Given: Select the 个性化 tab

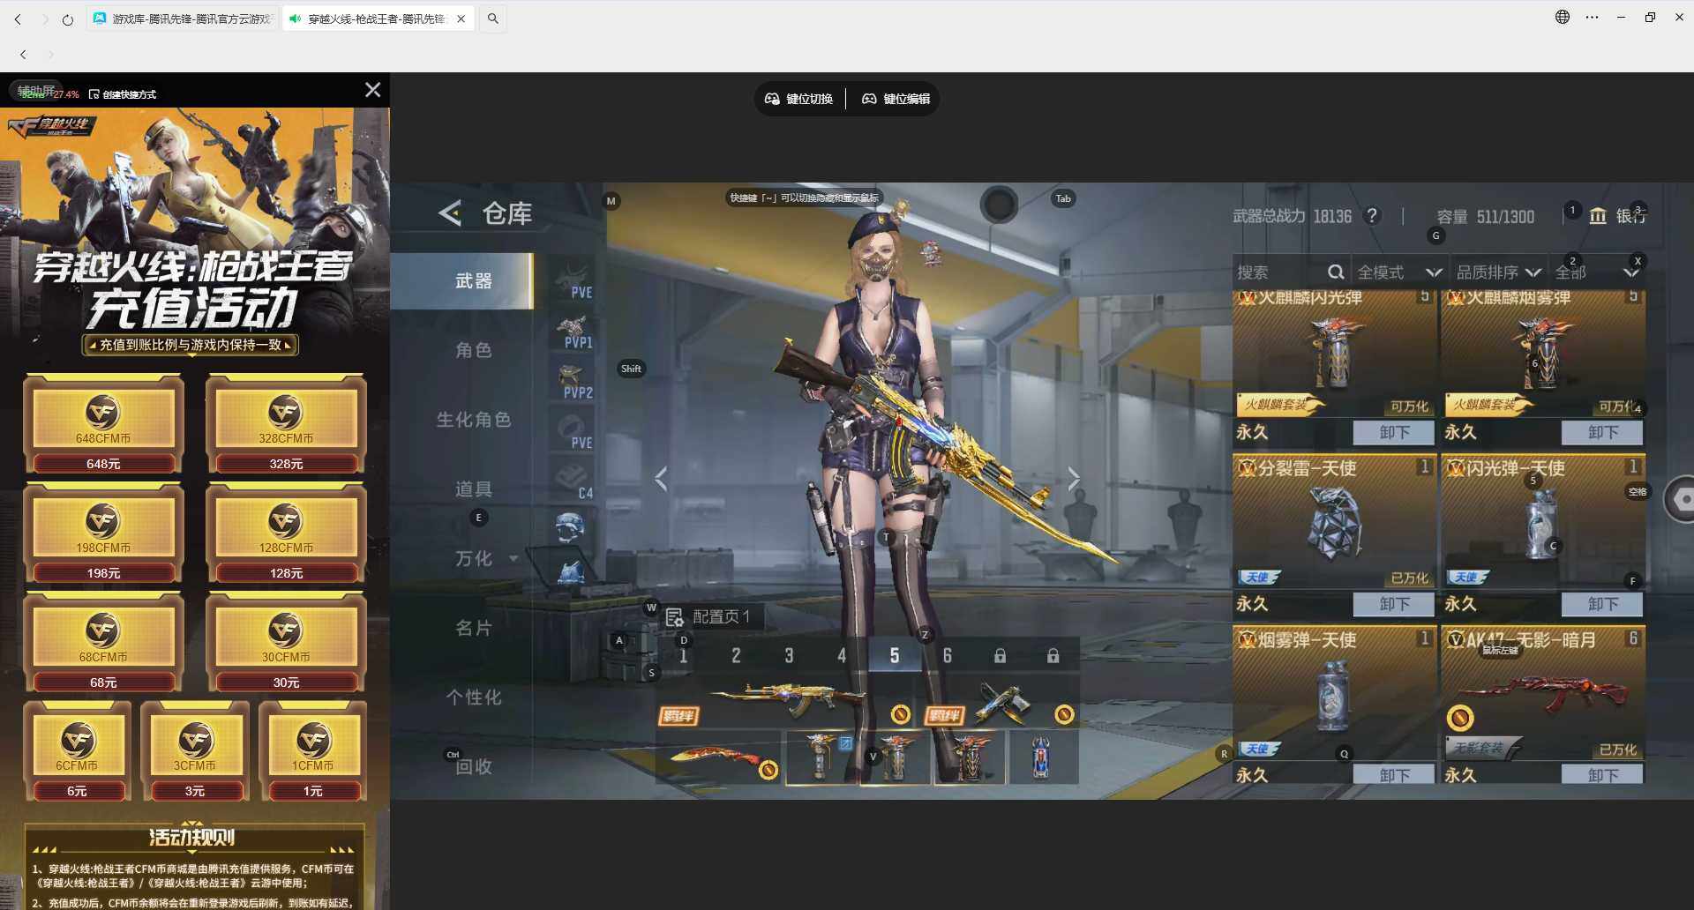Looking at the screenshot, I should coord(474,697).
